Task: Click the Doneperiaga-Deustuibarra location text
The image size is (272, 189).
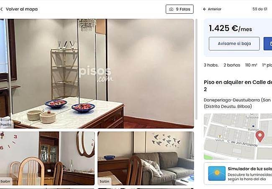Action: click(238, 103)
